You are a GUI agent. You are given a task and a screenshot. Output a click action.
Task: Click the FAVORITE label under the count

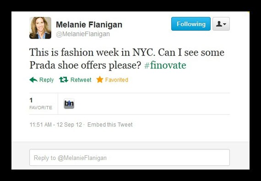point(41,108)
